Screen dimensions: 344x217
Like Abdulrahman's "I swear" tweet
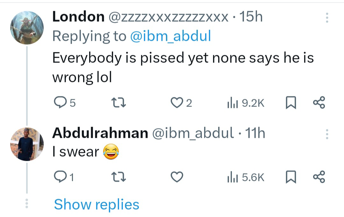[x=177, y=177]
